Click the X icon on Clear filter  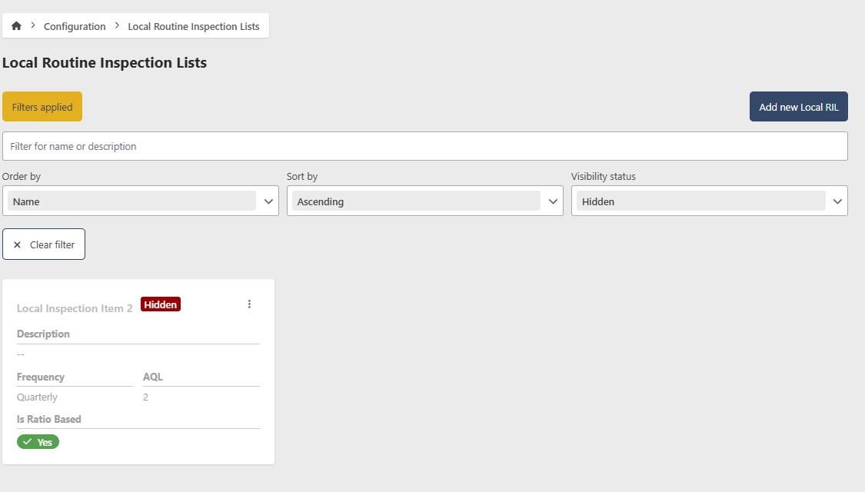pos(17,244)
